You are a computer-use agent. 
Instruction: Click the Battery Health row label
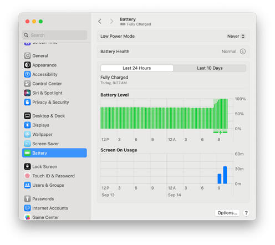coord(115,52)
